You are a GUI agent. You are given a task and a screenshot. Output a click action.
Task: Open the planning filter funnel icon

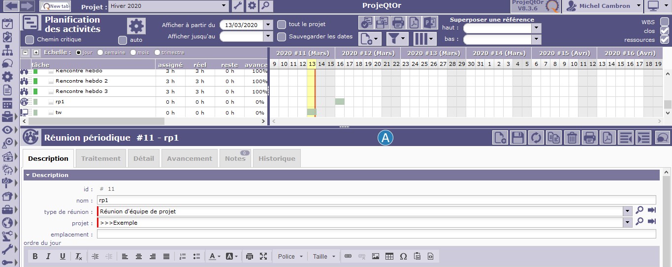pyautogui.click(x=397, y=39)
